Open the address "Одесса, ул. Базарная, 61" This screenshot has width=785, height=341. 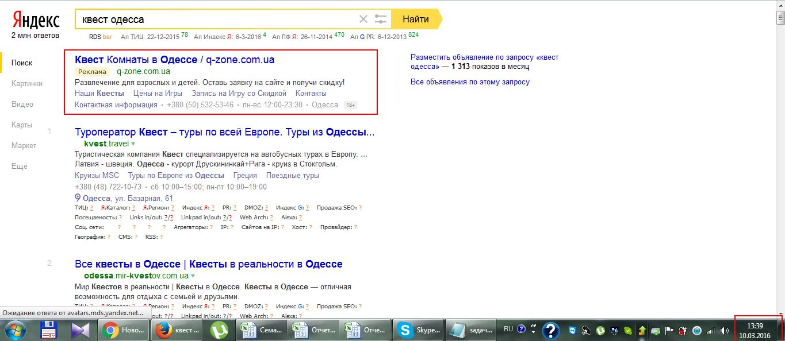click(x=128, y=198)
